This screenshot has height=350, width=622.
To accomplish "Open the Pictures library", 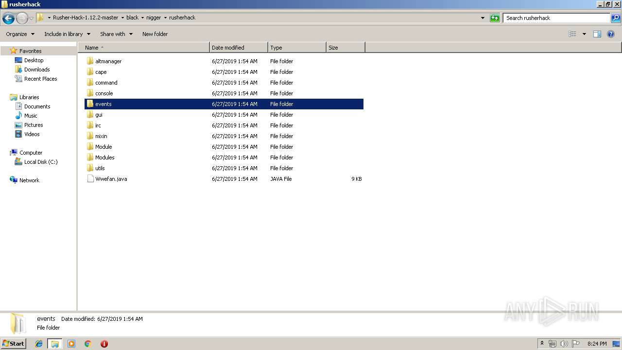I will (34, 125).
